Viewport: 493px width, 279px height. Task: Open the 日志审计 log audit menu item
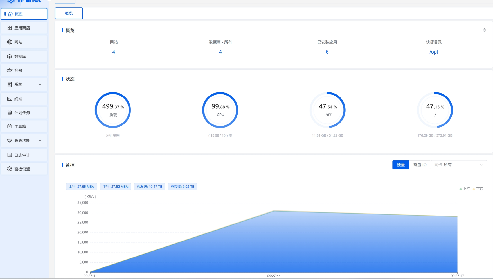[22, 155]
